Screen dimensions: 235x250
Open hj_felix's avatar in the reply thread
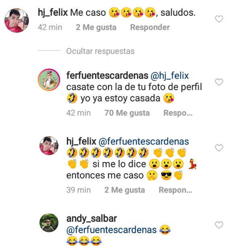coord(49,145)
